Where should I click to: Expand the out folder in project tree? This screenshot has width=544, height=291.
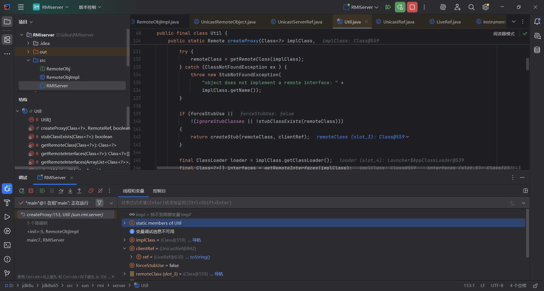28,52
